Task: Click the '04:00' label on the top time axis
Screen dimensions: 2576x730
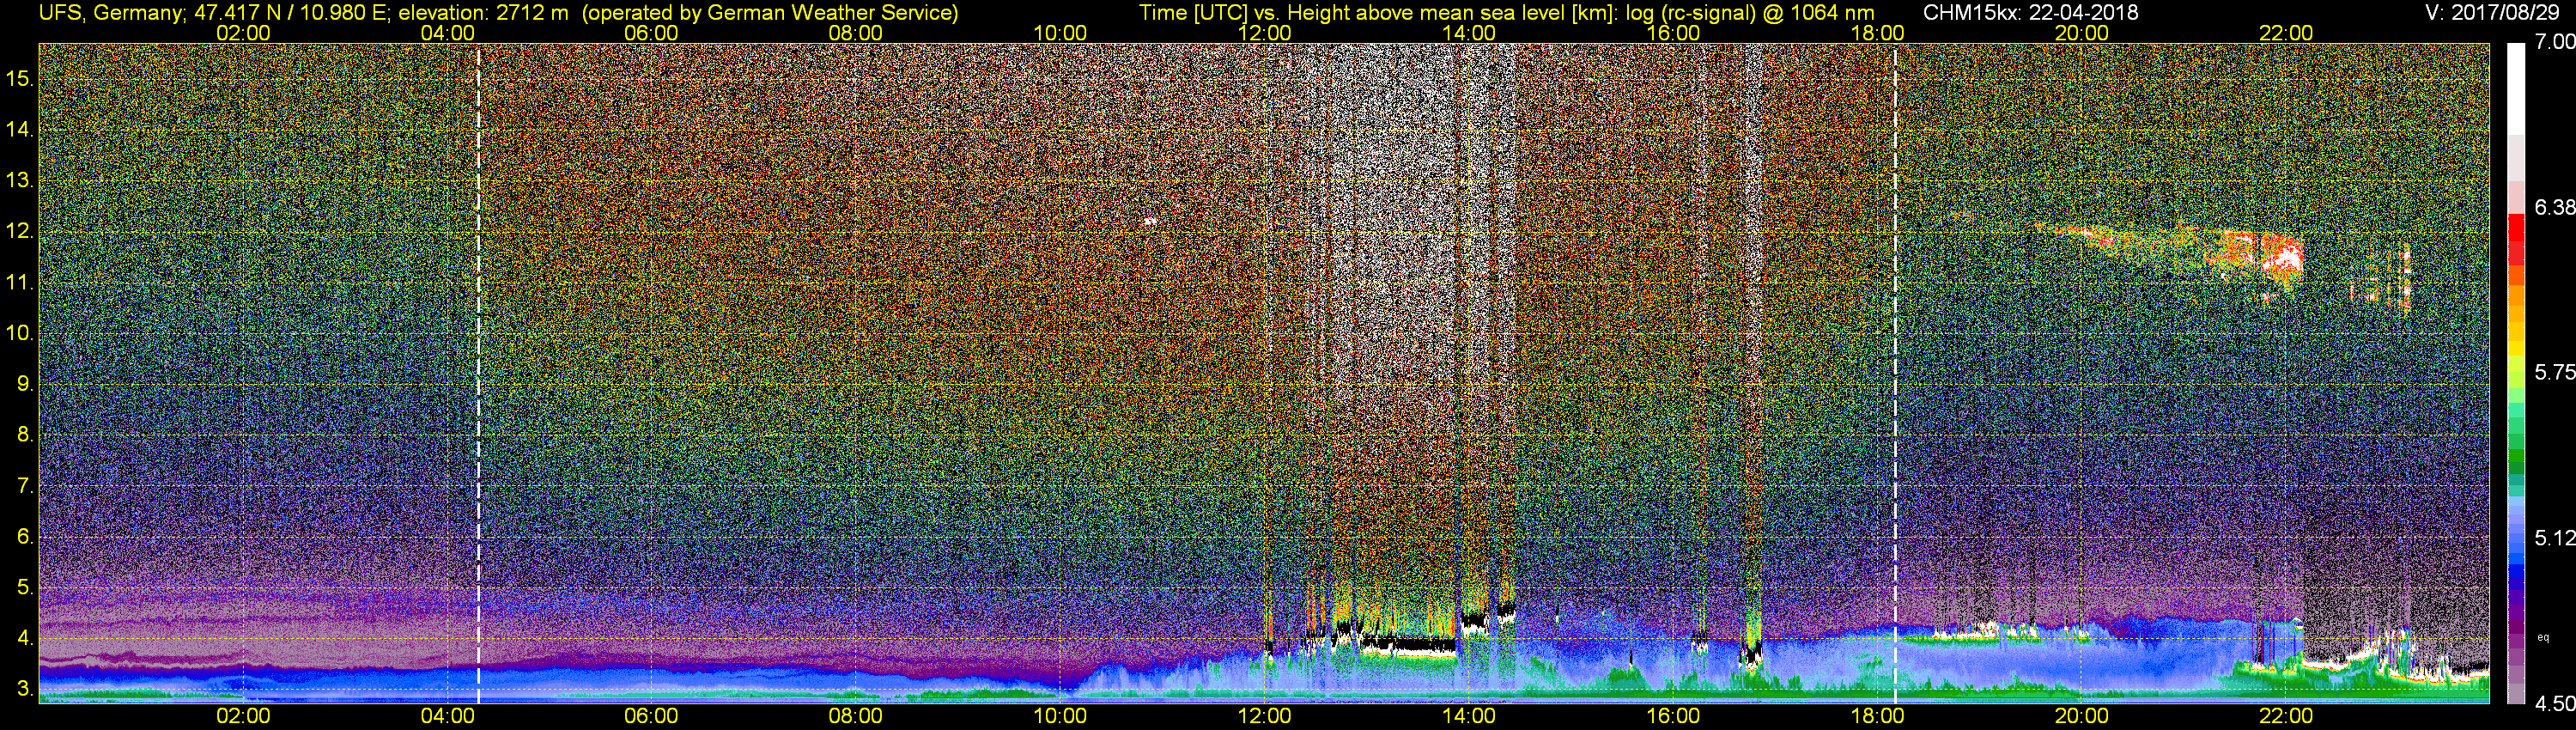Action: pyautogui.click(x=447, y=33)
